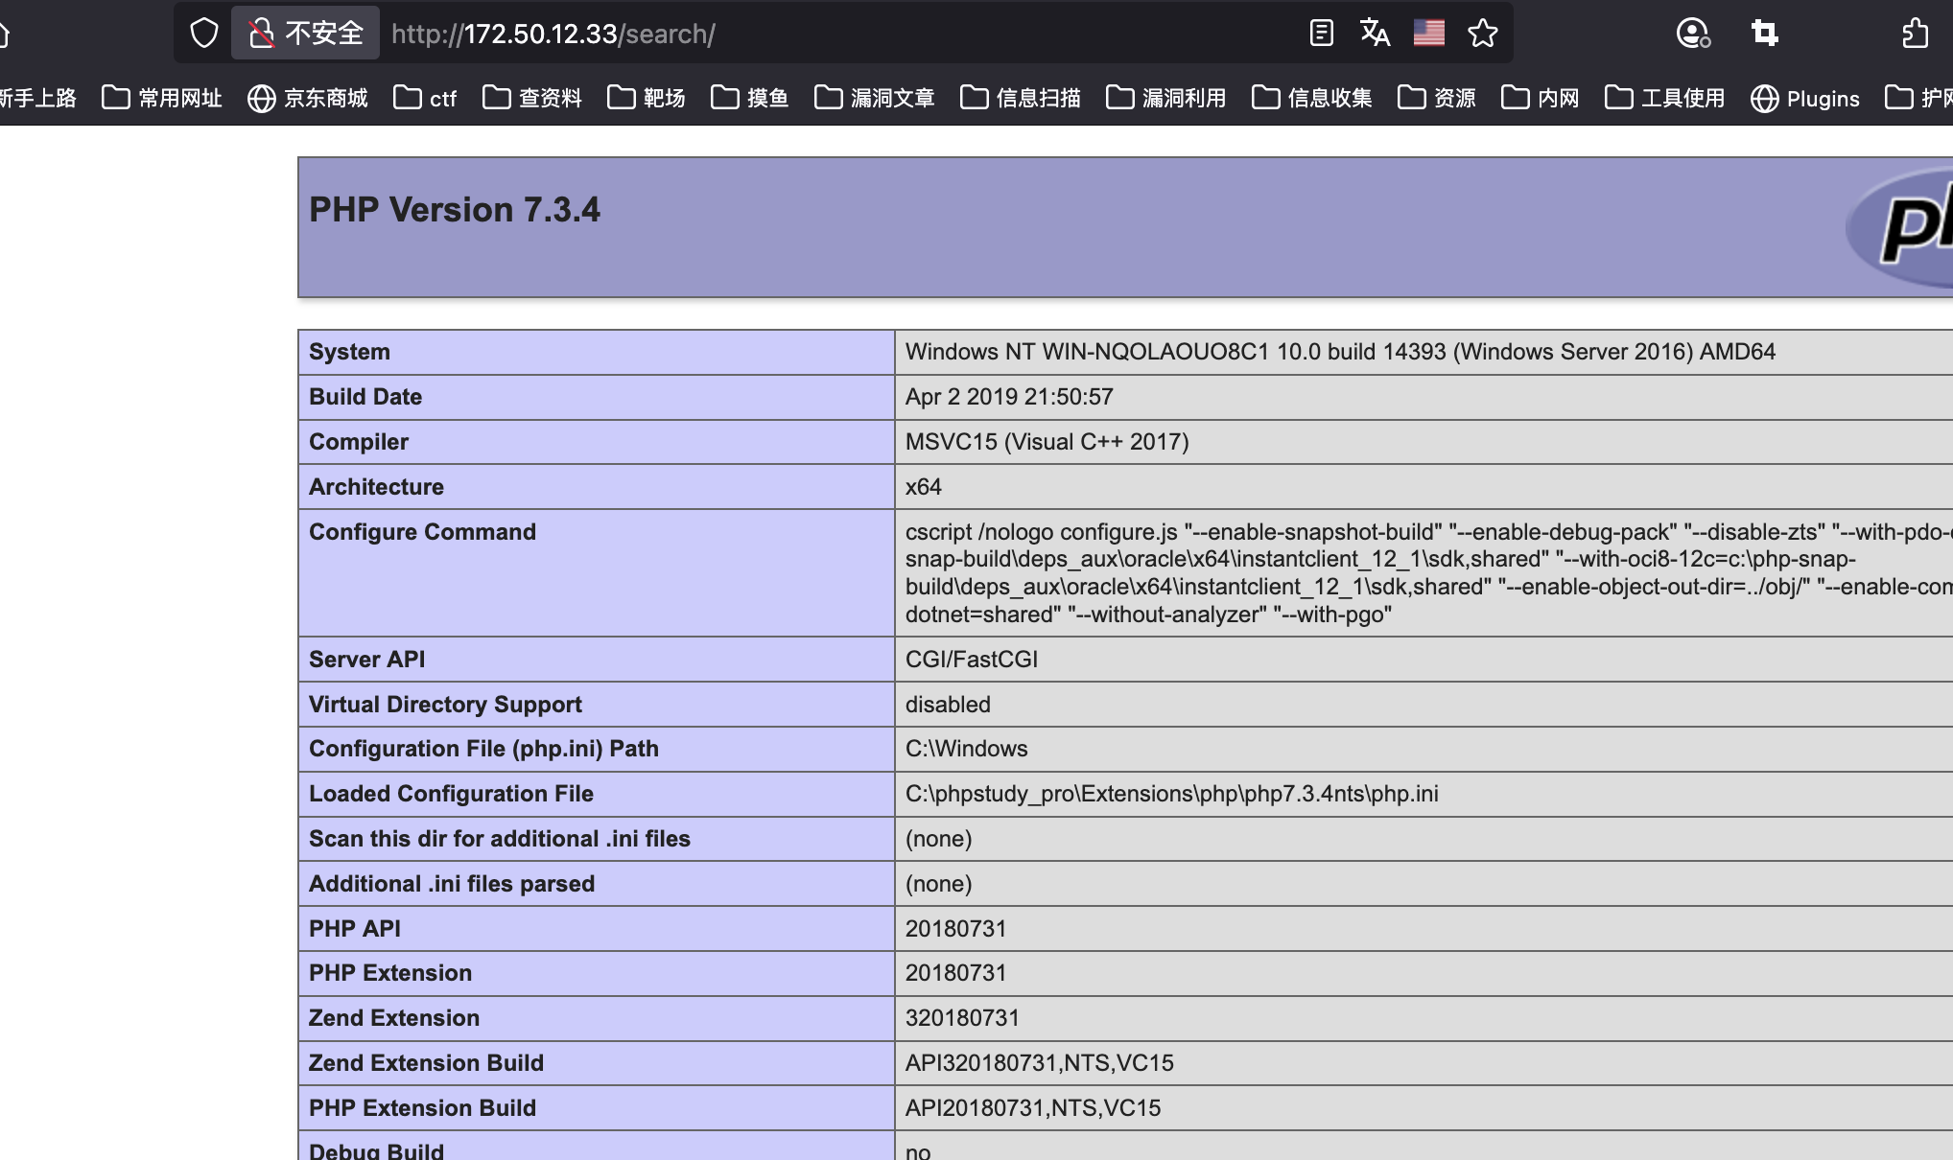This screenshot has width=1953, height=1160.
Task: Click the Debug Build label
Action: 376,1150
